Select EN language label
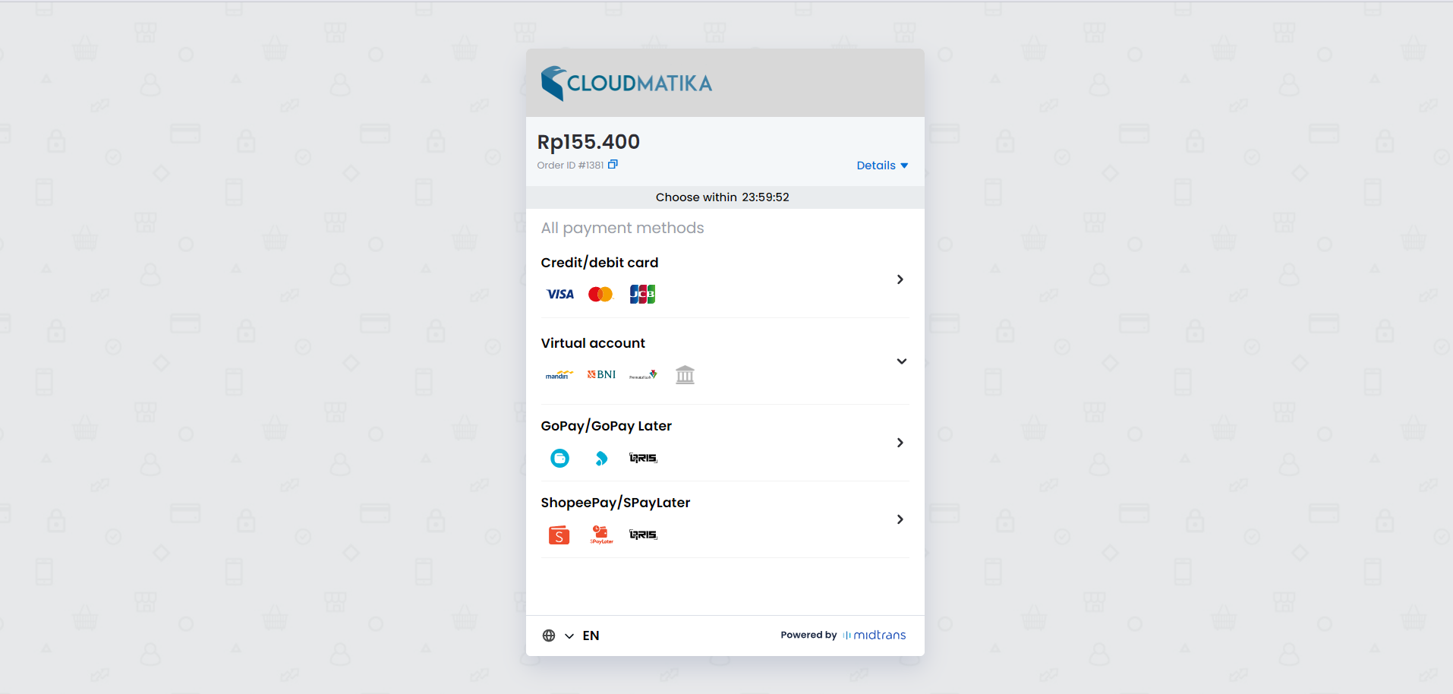The height and width of the screenshot is (694, 1453). tap(591, 636)
